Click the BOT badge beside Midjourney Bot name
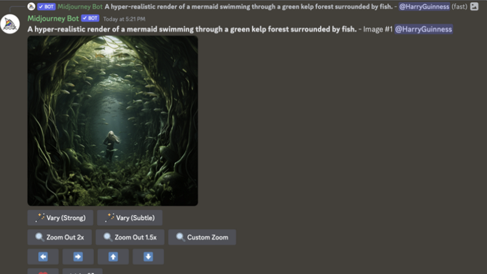The height and width of the screenshot is (274, 487). coord(90,18)
